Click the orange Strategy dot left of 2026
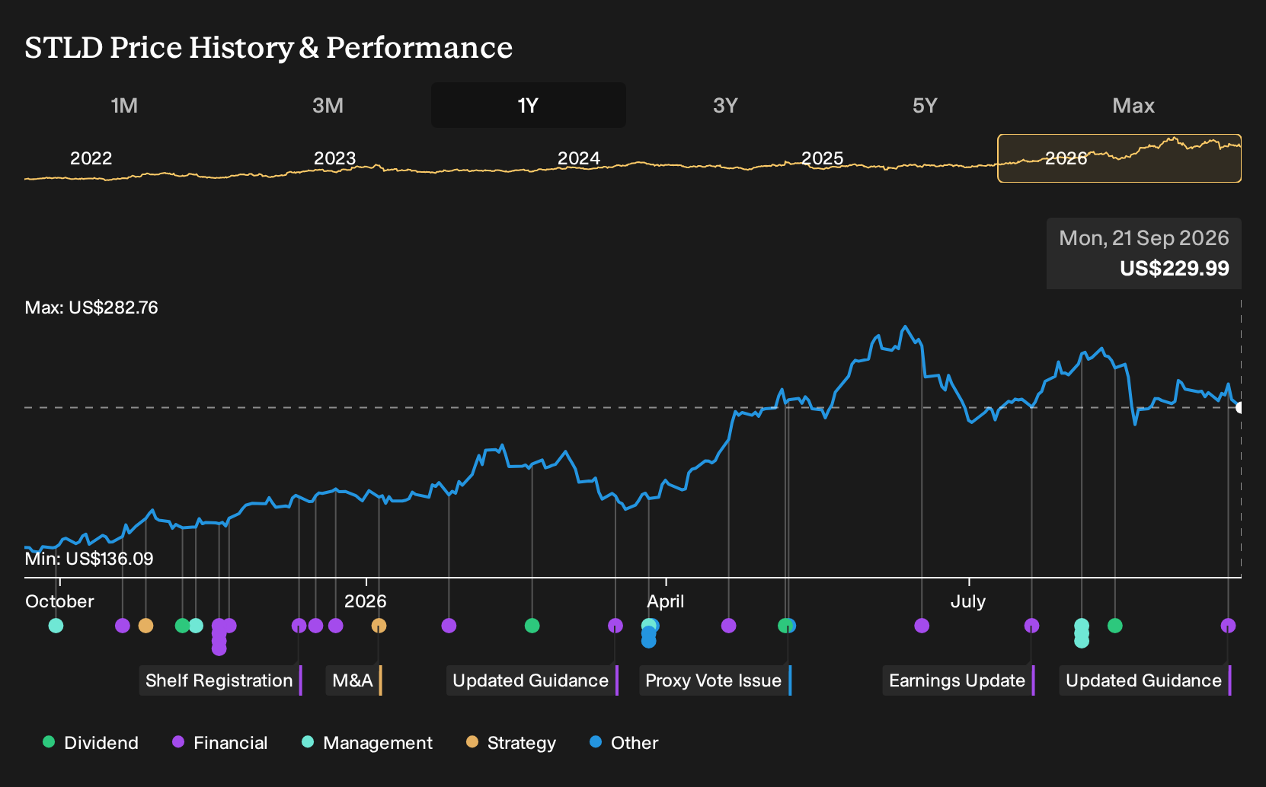This screenshot has width=1266, height=787. (x=145, y=626)
